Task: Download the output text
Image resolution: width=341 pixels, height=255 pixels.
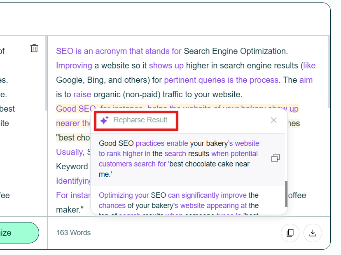Action: click(x=313, y=233)
